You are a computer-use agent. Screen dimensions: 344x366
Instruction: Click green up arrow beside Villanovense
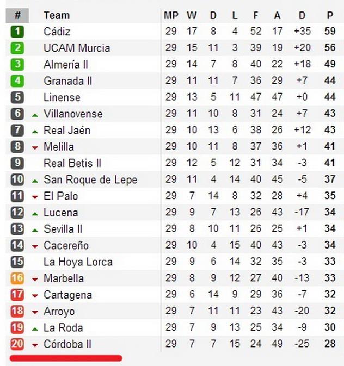click(x=35, y=115)
